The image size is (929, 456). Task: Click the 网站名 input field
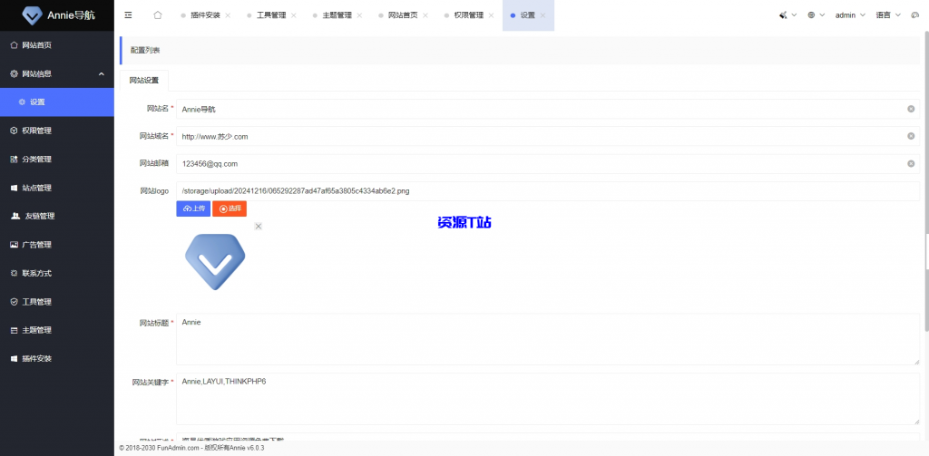pos(547,109)
